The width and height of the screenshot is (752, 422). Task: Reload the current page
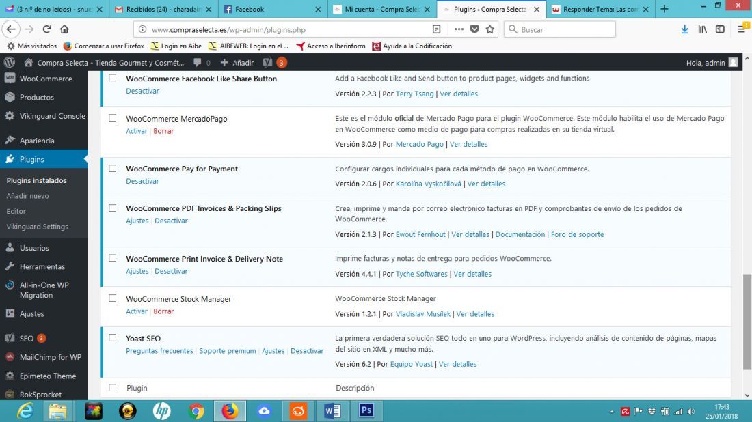tap(47, 29)
